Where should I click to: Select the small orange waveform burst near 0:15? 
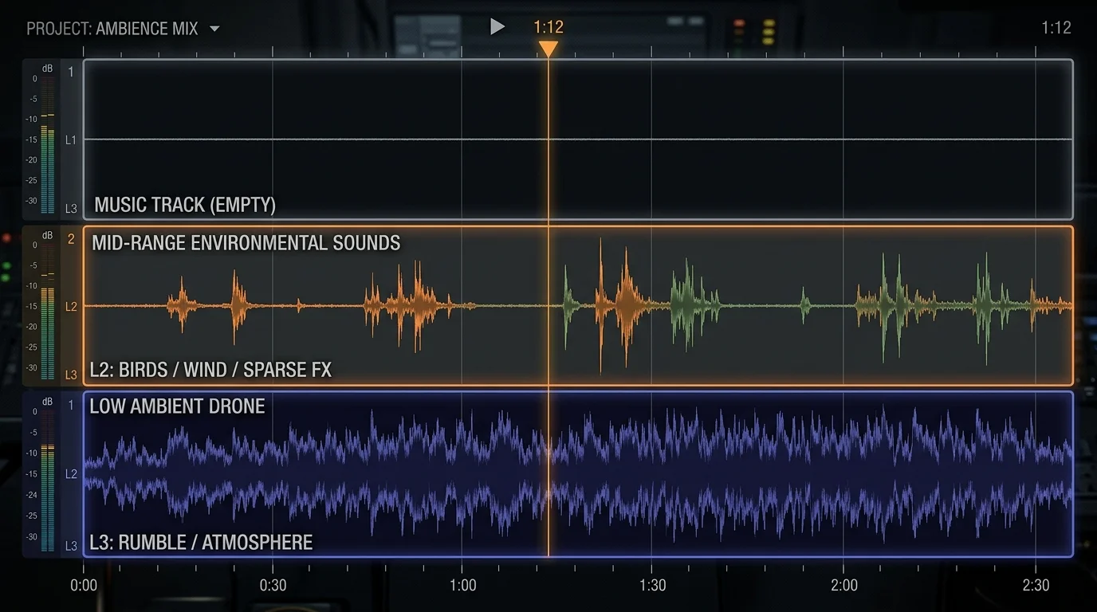click(x=182, y=305)
